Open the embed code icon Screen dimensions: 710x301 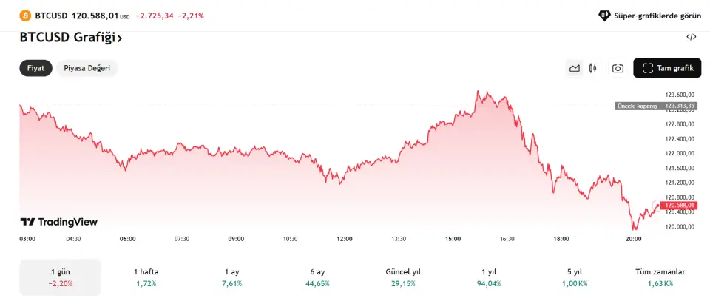(x=691, y=36)
